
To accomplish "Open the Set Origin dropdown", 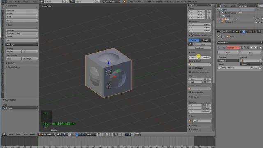I will [22, 44].
